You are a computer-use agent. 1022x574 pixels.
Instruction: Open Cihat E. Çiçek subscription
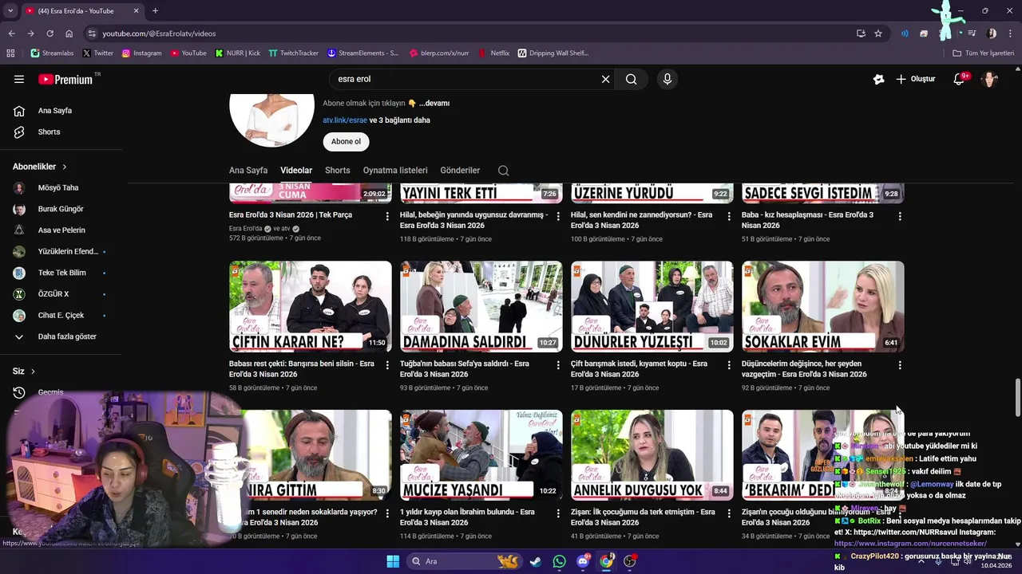pos(61,315)
